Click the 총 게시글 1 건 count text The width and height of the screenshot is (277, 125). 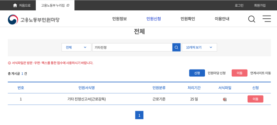pyautogui.click(x=17, y=74)
